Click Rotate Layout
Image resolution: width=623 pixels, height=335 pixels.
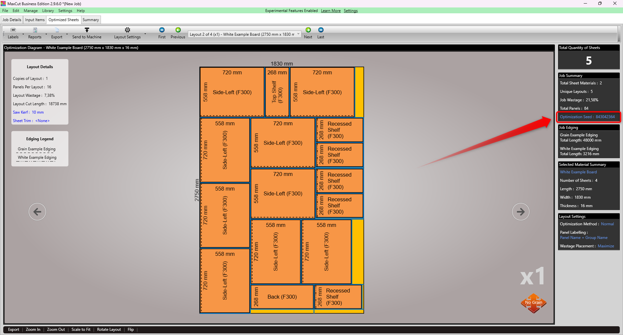[x=109, y=329]
